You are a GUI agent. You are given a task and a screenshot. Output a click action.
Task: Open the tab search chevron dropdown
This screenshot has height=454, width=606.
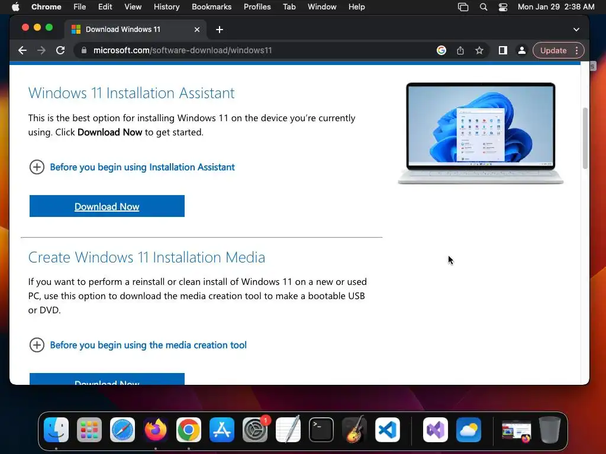[x=576, y=30]
